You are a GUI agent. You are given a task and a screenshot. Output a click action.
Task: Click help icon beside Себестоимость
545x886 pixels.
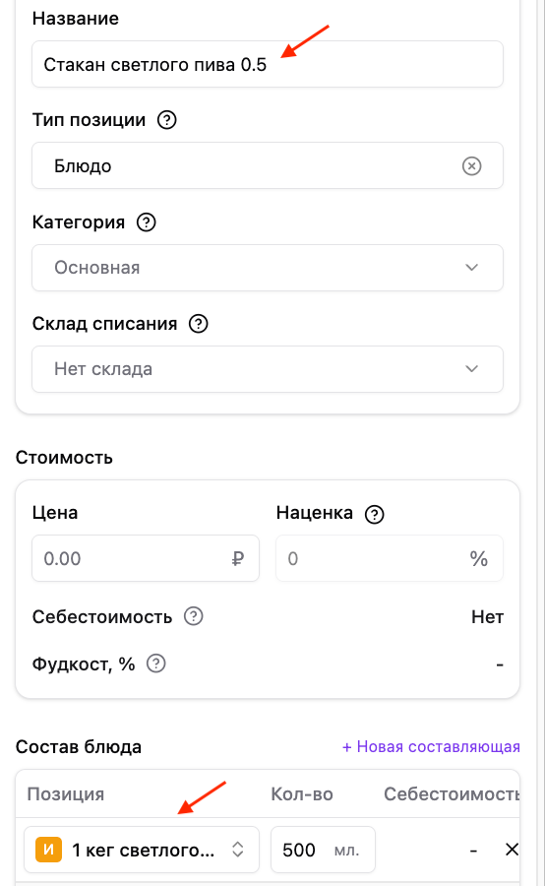click(194, 616)
